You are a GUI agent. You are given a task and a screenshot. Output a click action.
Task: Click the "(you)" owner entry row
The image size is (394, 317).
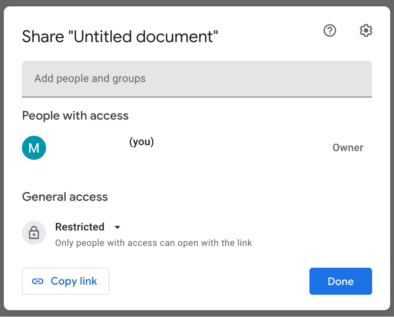pos(141,142)
